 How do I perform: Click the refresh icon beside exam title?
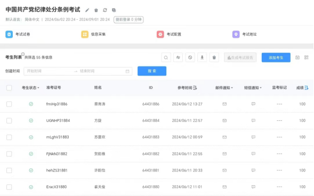pyautogui.click(x=105, y=10)
